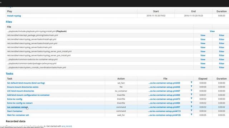The height and width of the screenshot is (128, 229).
Task: Open the Install rsyslog play link
Action: tap(14, 16)
